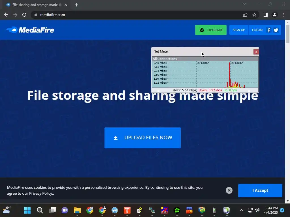Click the scrollbar down arrow

coord(287,201)
